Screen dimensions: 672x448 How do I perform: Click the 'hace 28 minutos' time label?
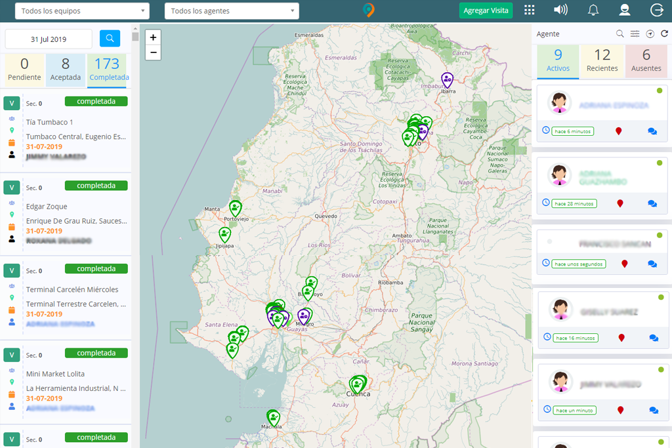tap(574, 204)
